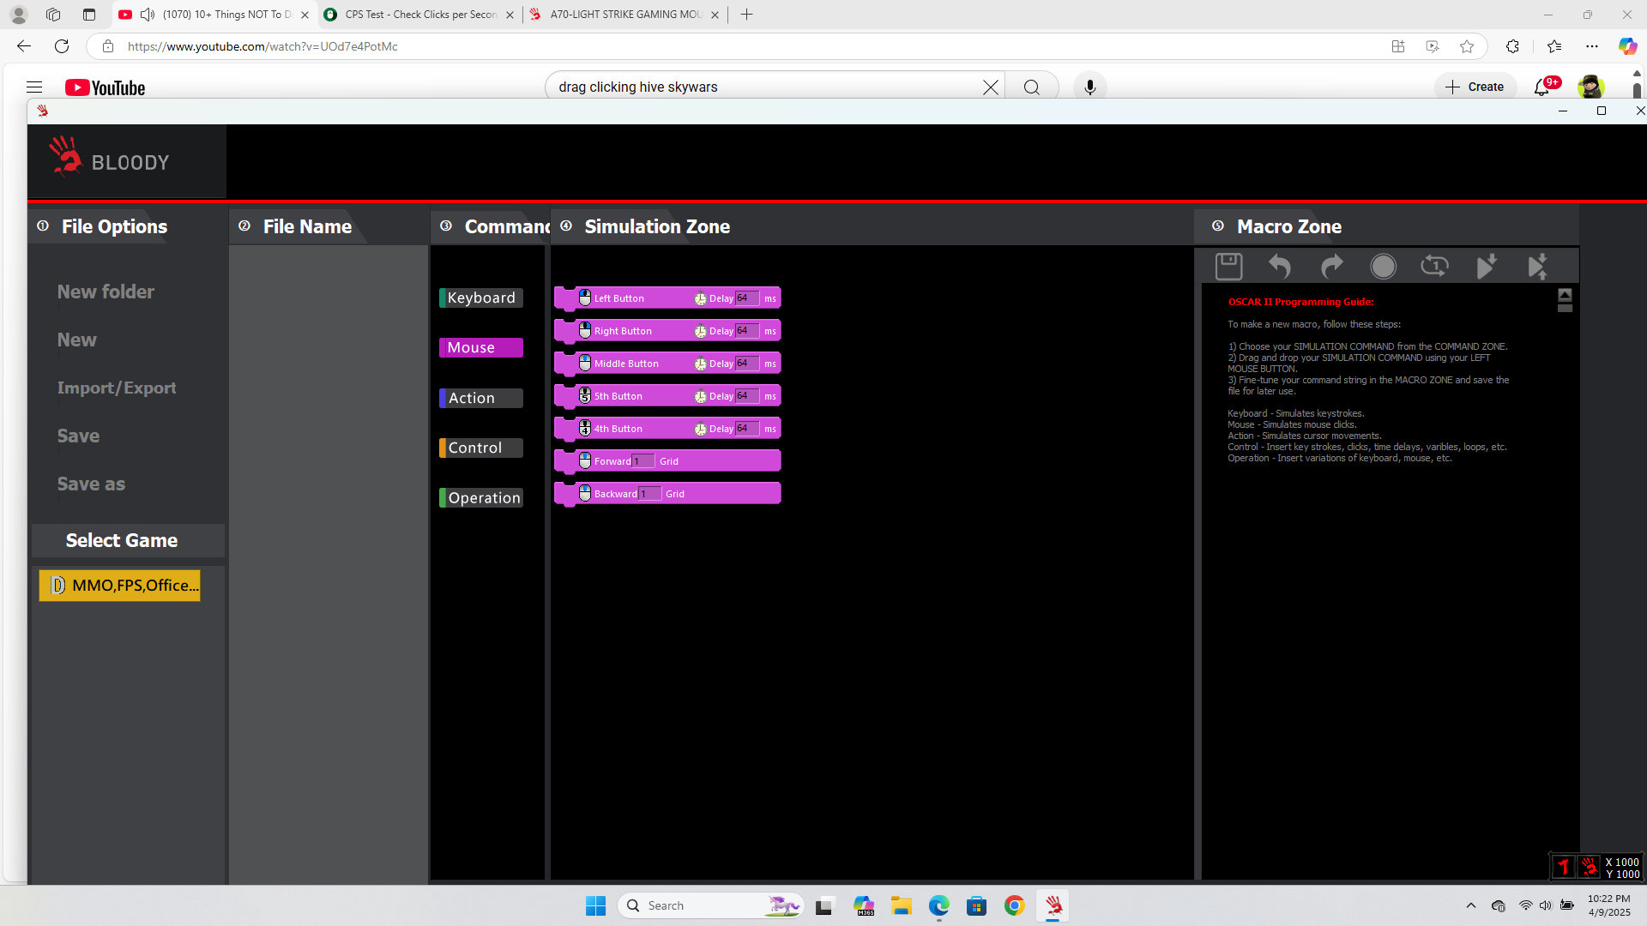Screen dimensions: 1647x926
Task: Click Save as in File Options
Action: [x=91, y=484]
